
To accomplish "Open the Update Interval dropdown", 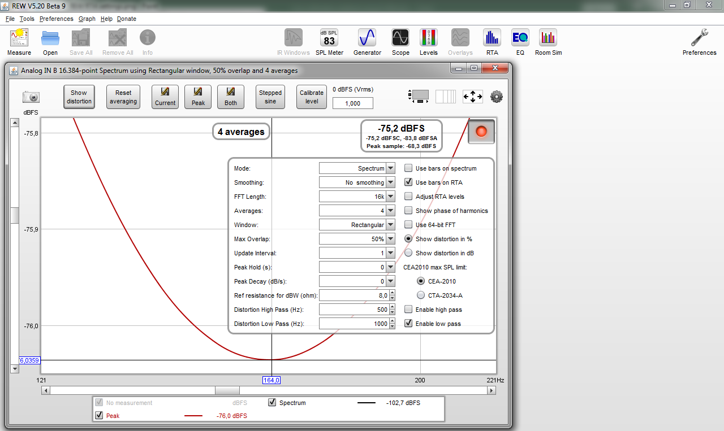I will pos(390,253).
